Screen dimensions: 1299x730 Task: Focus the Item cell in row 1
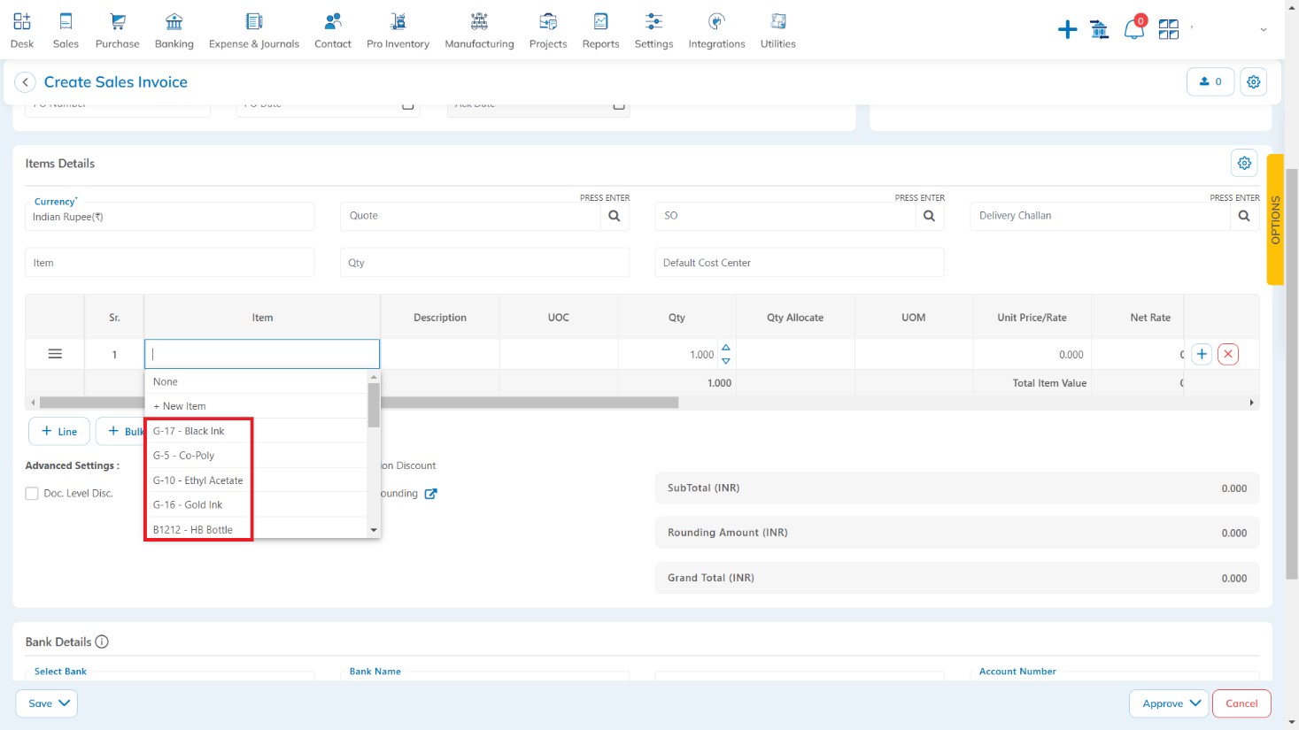[262, 354]
